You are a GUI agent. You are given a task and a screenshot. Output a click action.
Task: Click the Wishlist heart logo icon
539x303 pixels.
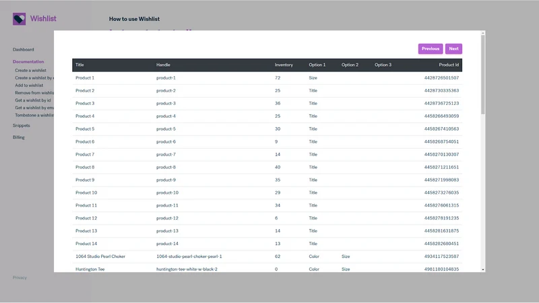point(20,19)
